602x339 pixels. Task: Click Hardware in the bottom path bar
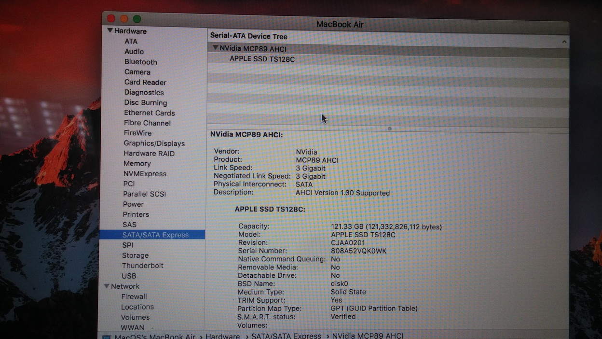[x=222, y=336]
